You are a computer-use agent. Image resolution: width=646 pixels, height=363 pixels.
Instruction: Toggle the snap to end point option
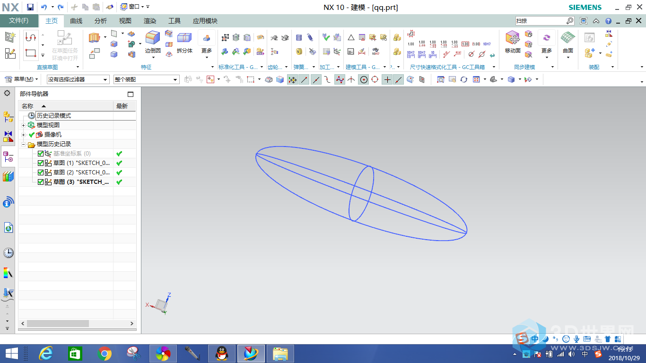304,79
